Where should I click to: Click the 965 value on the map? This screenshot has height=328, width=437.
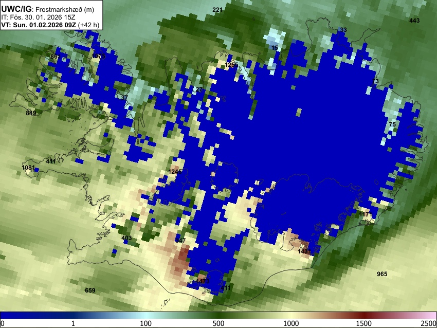[382, 274]
